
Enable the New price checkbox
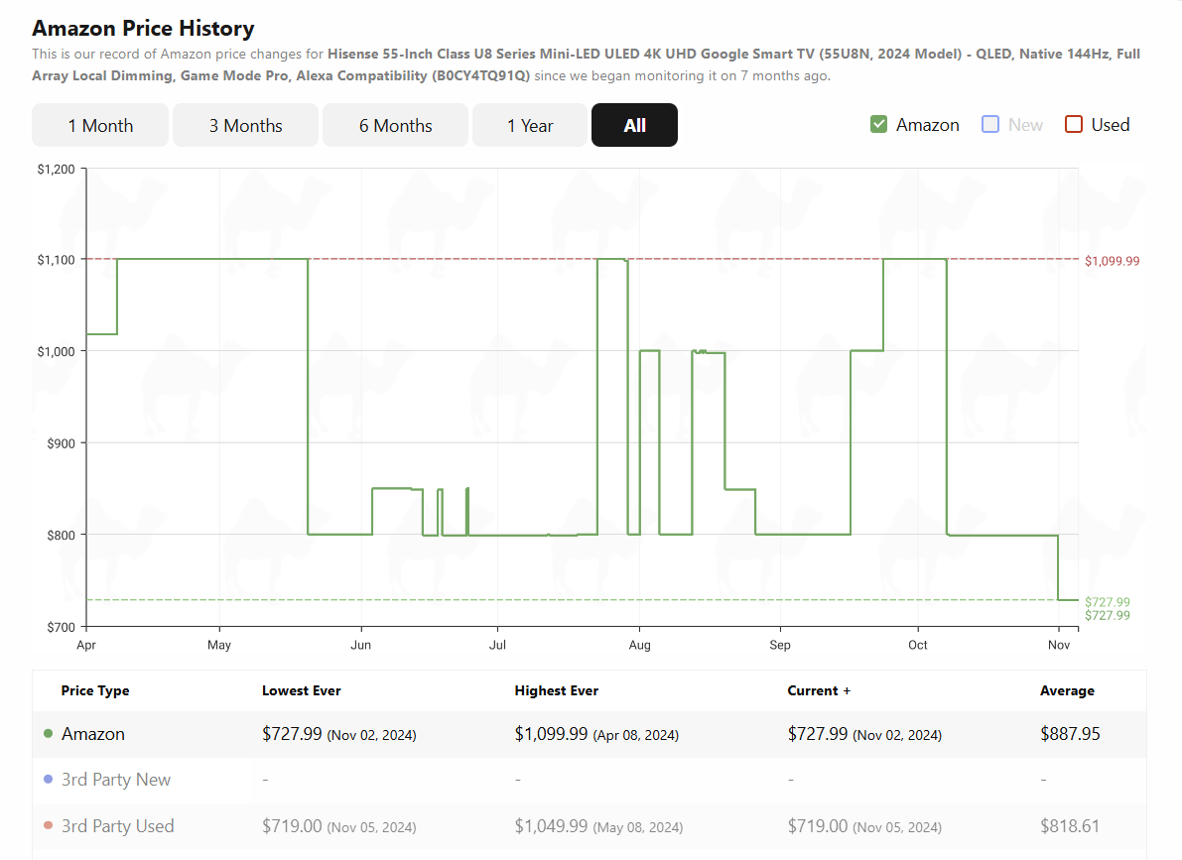click(x=989, y=125)
